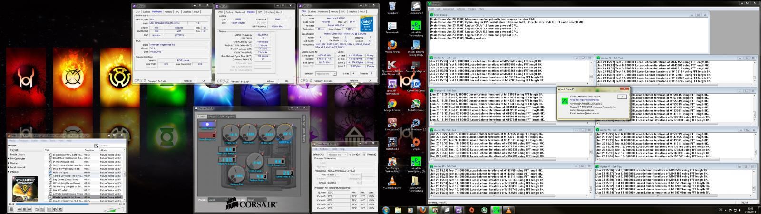The image size is (761, 214).
Task: Select the Live Update 5 desktop icon
Action: pyautogui.click(x=392, y=125)
